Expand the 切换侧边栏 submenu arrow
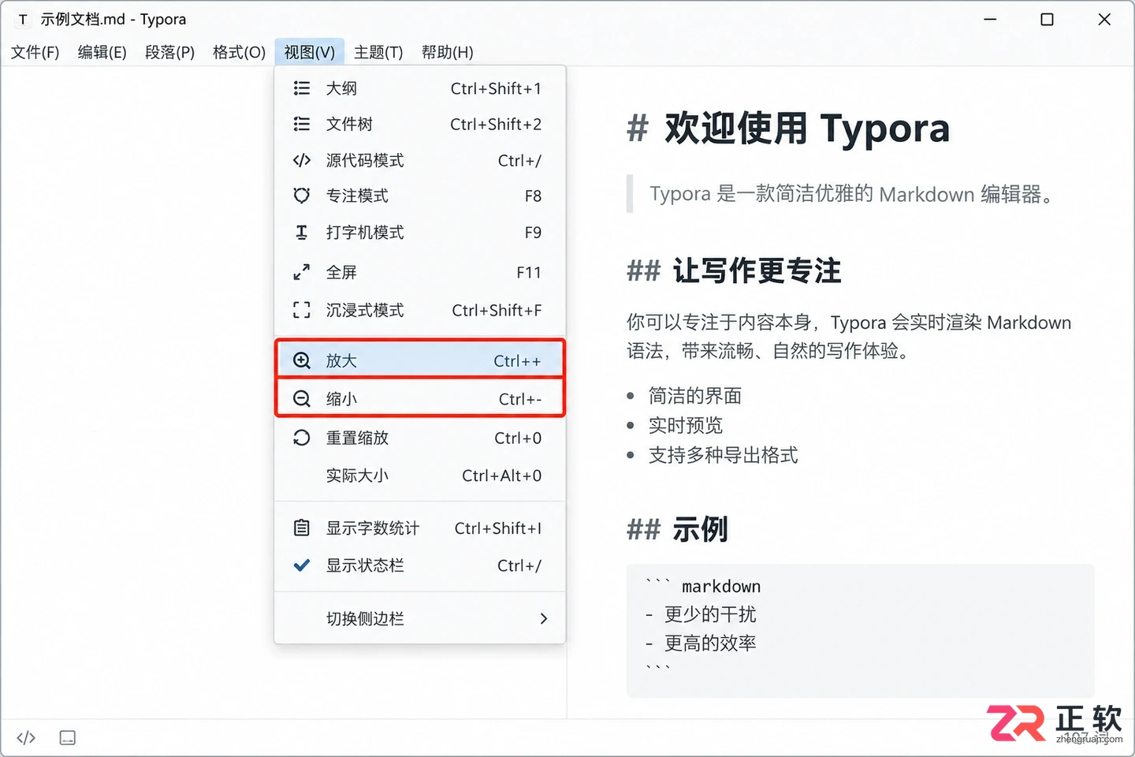 543,619
